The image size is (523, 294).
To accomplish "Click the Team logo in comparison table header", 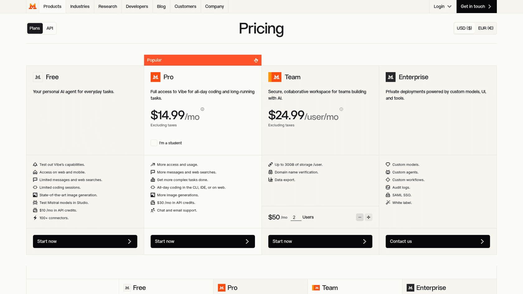I will click(x=316, y=288).
